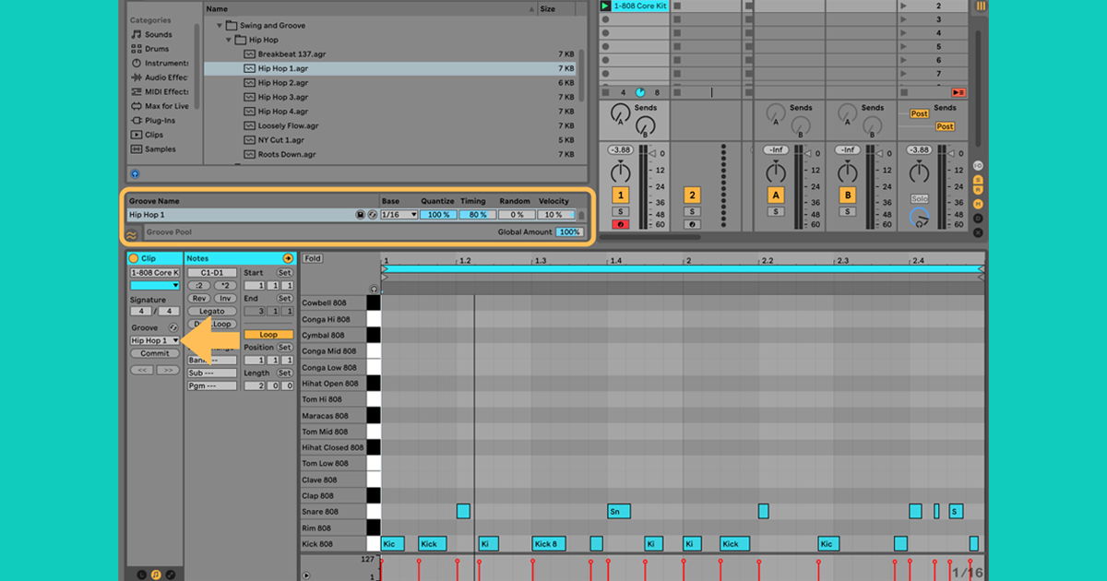
Task: Show the In/Out section toggle
Action: [x=978, y=166]
